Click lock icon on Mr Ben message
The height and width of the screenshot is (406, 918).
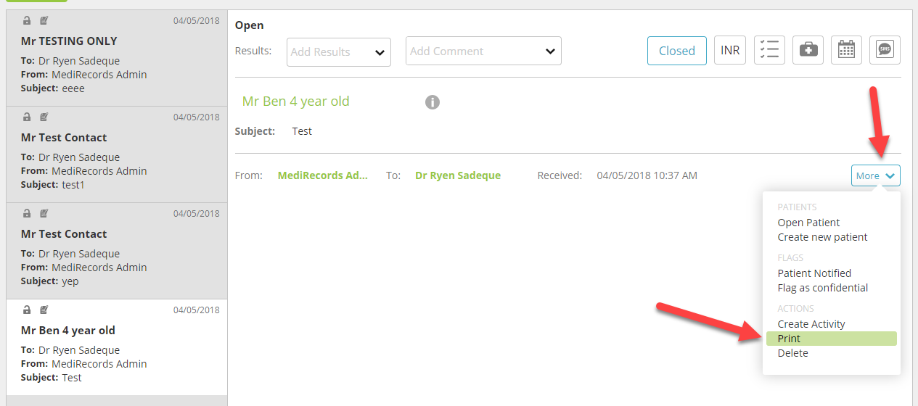27,310
